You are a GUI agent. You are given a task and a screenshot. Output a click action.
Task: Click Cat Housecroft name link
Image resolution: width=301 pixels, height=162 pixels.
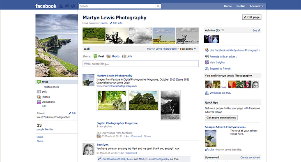point(111,159)
